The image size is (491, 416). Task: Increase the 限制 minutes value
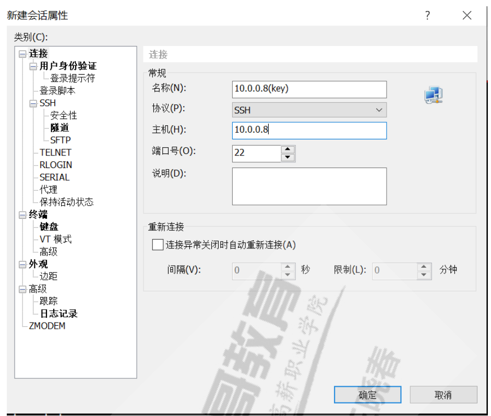coord(424,266)
